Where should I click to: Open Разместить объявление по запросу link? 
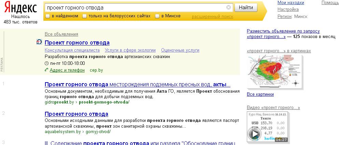click(283, 31)
